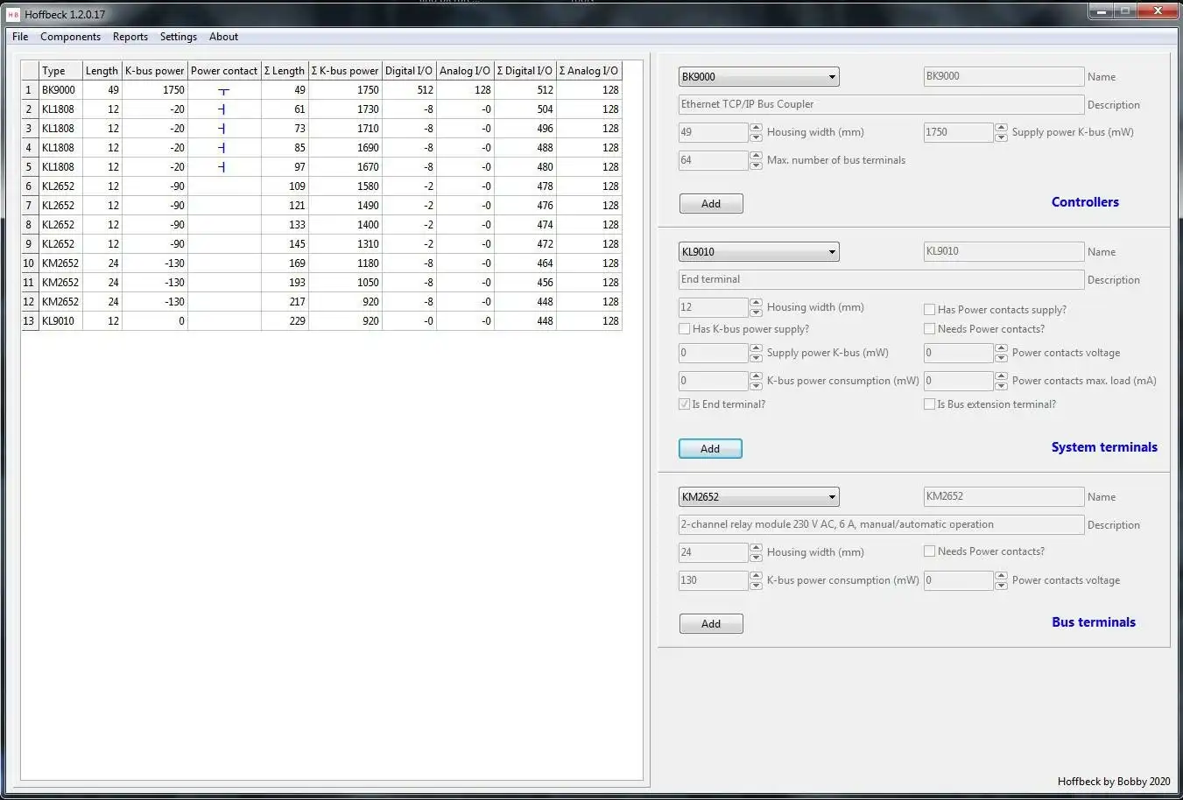Viewport: 1183px width, 800px height.
Task: Click KM2652 type cell in row 10
Action: pyautogui.click(x=60, y=263)
